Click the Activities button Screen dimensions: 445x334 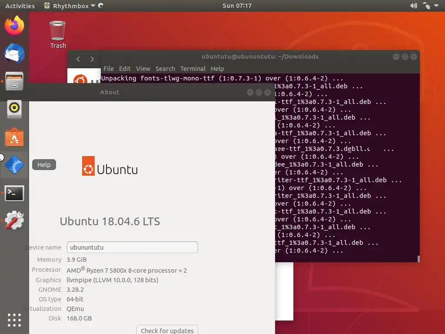[20, 6]
